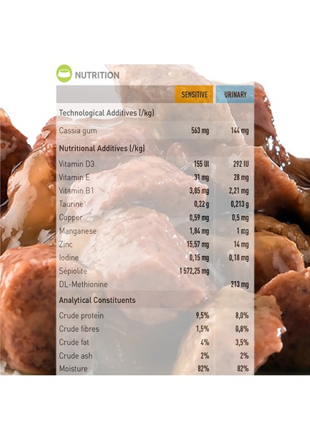Click the NUTRITION heading text
The height and width of the screenshot is (439, 310).
coord(97,75)
